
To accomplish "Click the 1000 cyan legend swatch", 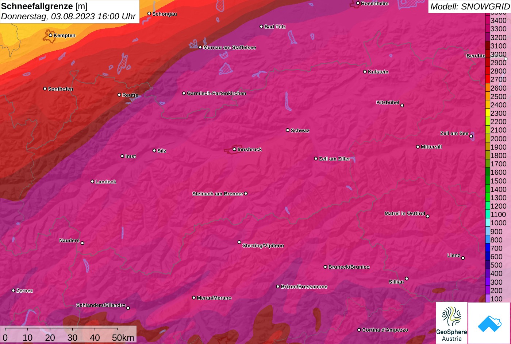I will 488,223.
